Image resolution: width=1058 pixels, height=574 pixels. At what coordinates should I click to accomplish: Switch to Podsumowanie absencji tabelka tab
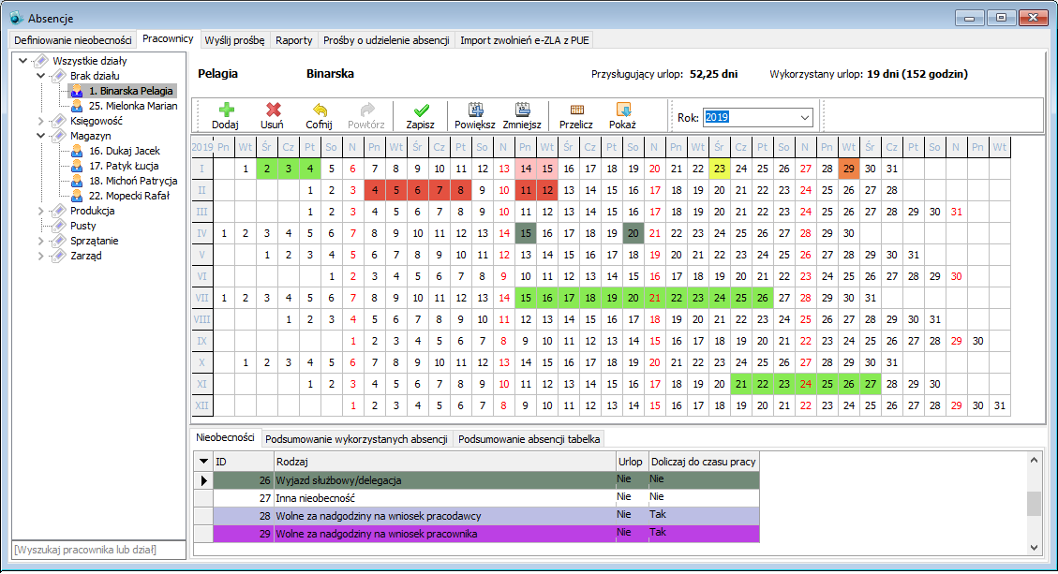[529, 439]
